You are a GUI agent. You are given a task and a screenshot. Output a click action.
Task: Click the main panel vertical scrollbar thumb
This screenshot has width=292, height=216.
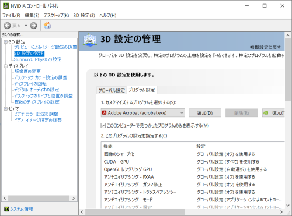click(288, 70)
